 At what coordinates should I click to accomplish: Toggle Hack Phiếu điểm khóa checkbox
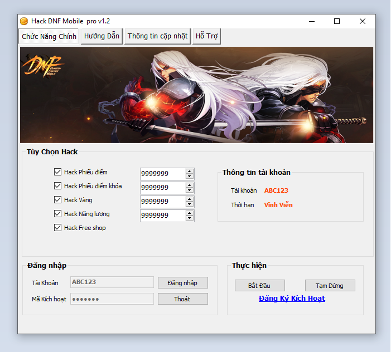(x=57, y=186)
